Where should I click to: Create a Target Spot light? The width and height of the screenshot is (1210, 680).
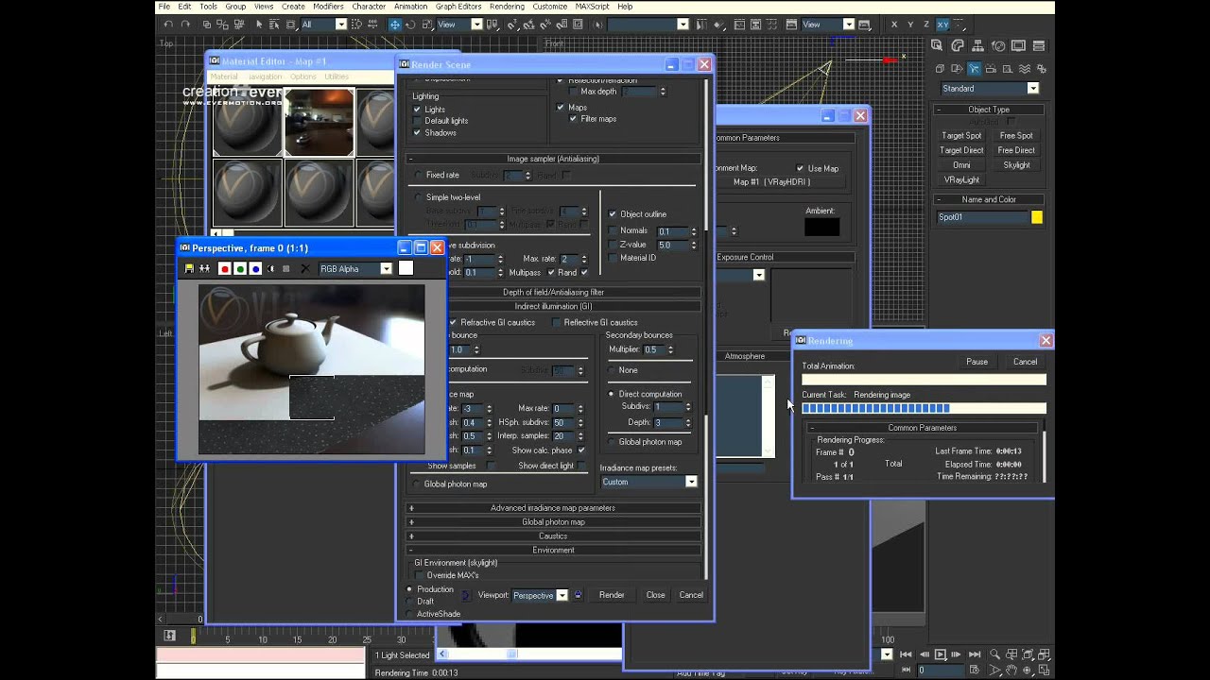pos(961,136)
